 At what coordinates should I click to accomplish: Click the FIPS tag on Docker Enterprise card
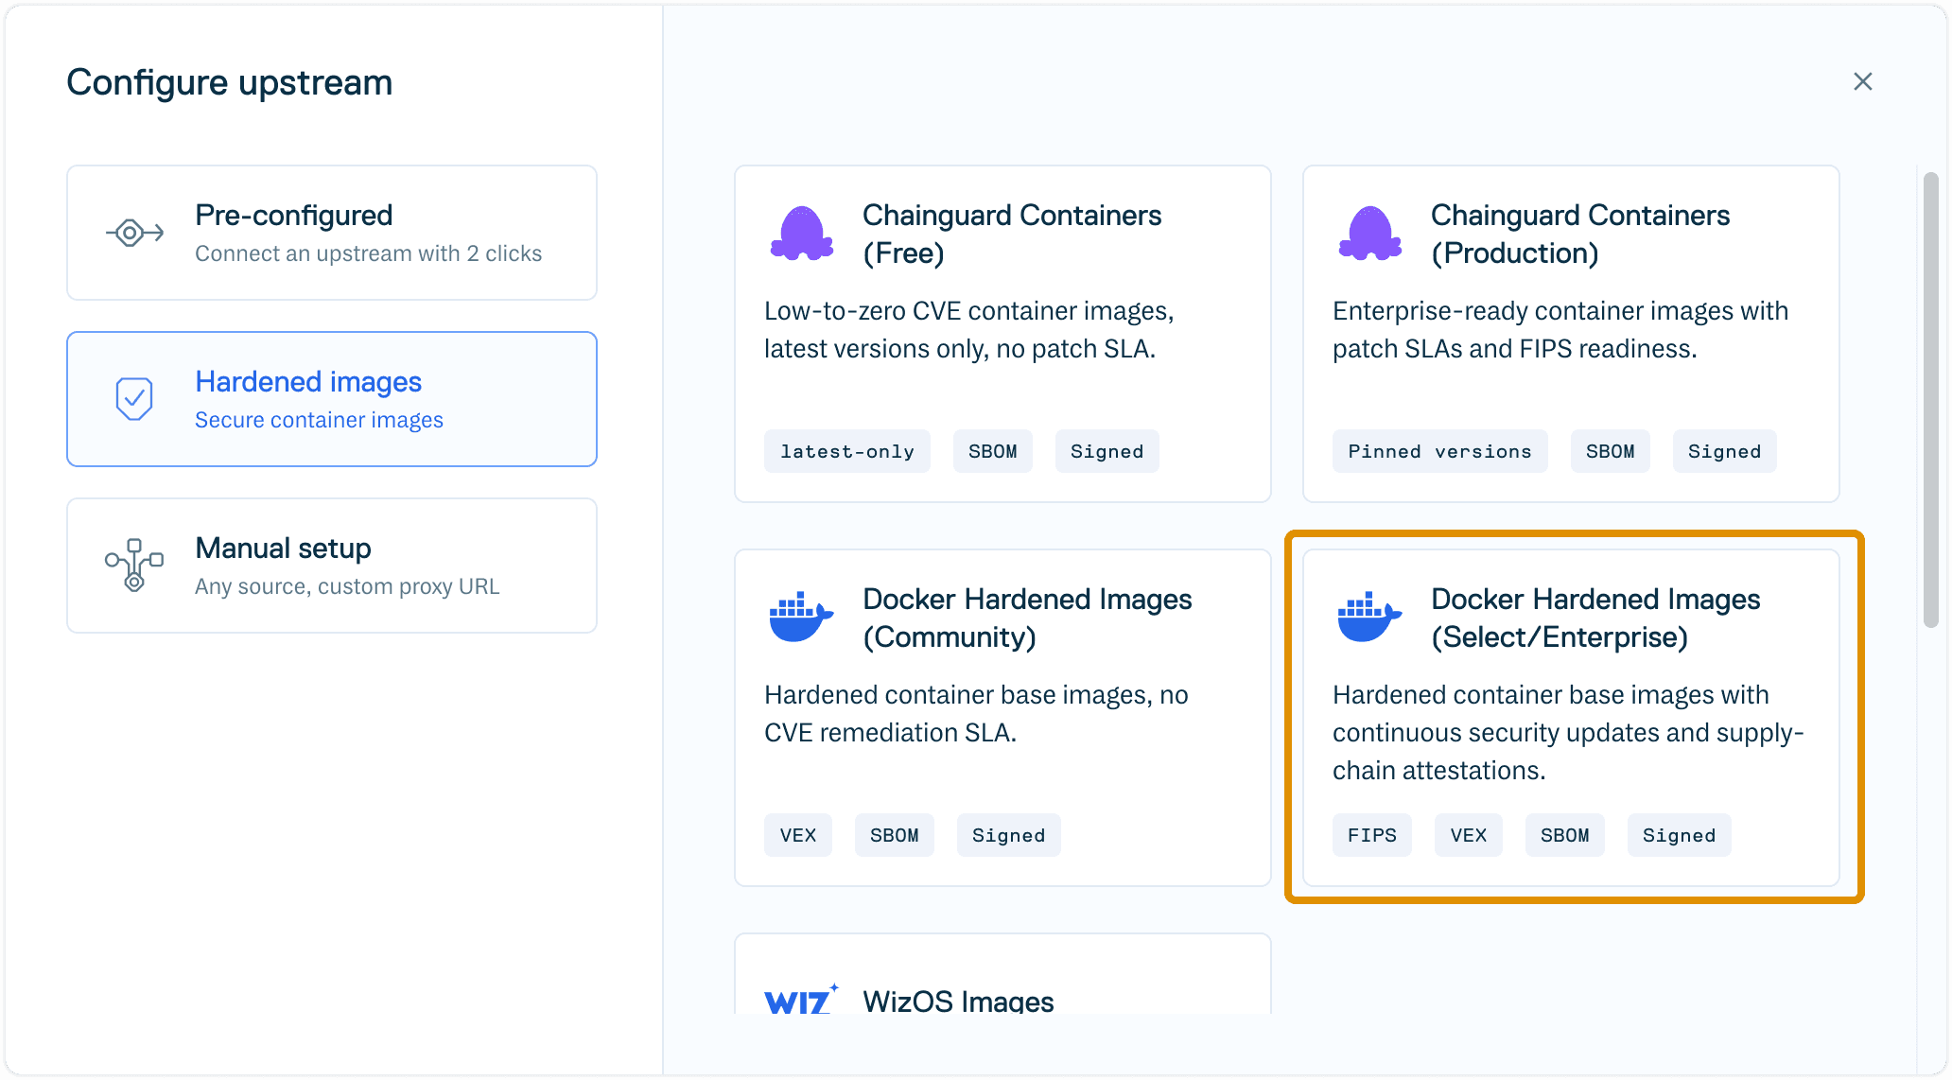click(x=1372, y=835)
